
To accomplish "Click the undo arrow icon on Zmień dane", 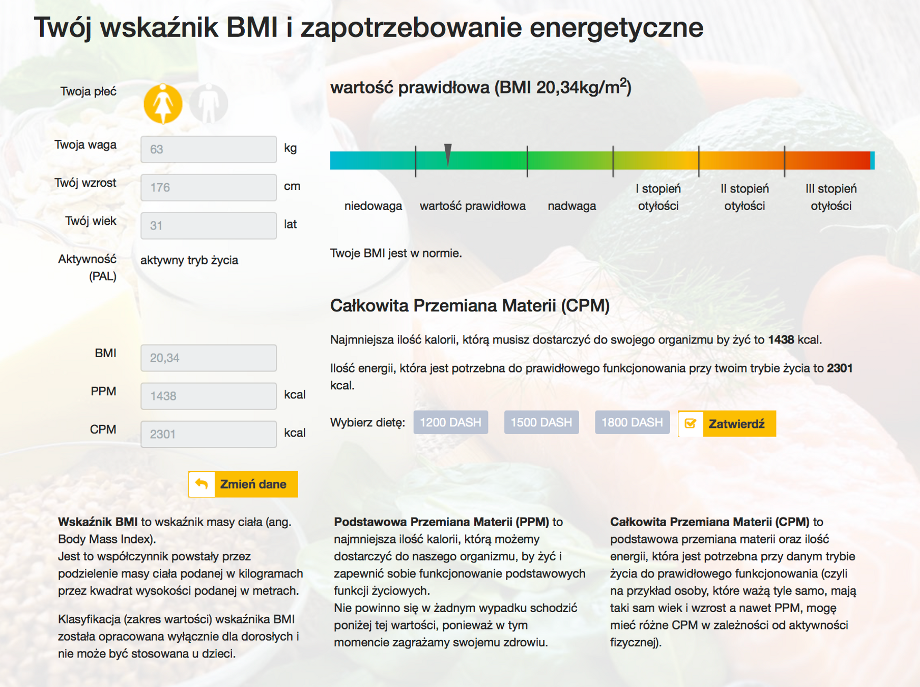I will (x=202, y=484).
